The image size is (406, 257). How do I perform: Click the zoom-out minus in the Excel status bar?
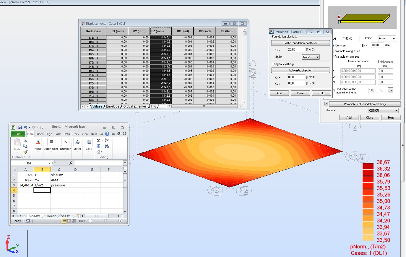pyautogui.click(x=90, y=221)
